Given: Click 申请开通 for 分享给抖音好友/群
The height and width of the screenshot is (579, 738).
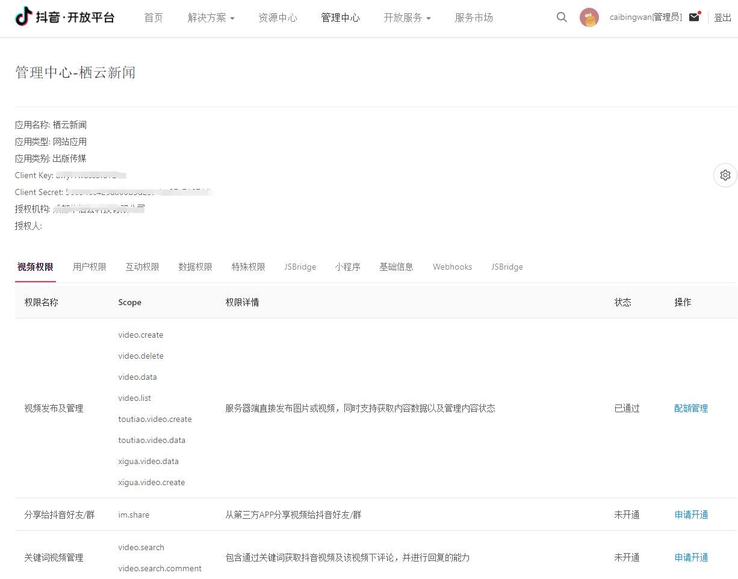Looking at the screenshot, I should 691,515.
